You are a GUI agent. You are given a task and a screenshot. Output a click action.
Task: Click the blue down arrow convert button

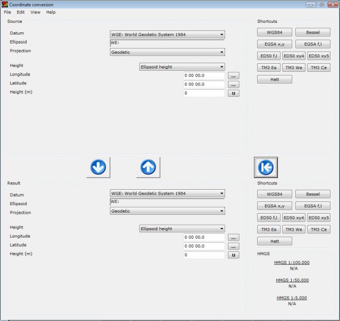[98, 167]
